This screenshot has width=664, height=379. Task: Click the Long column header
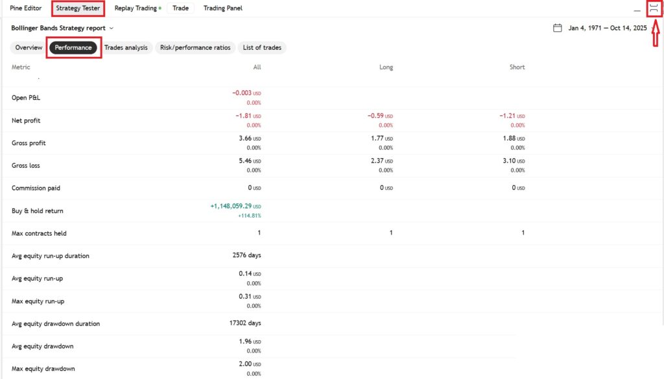386,67
